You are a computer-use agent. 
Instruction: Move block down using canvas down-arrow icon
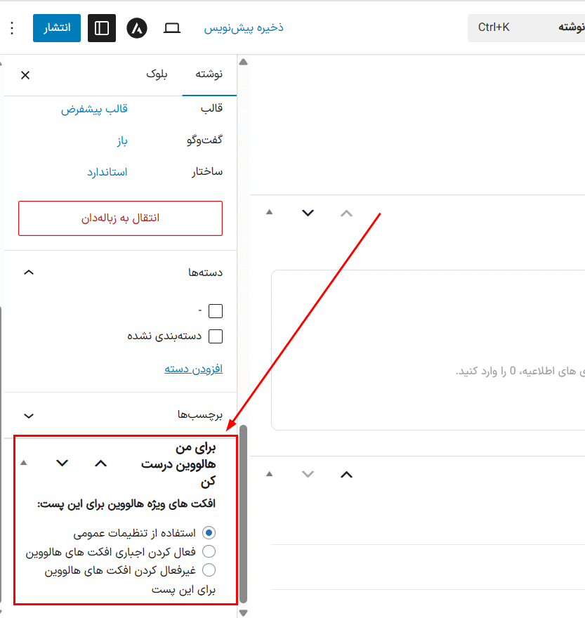coord(307,212)
